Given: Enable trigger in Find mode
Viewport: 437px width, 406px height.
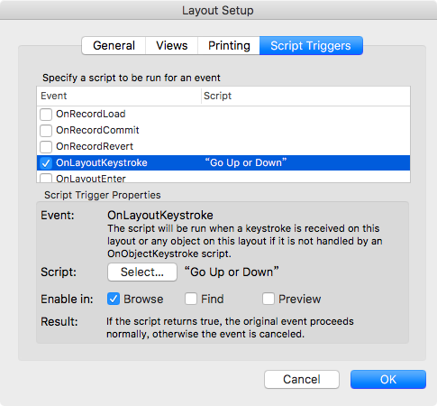Looking at the screenshot, I should point(191,299).
